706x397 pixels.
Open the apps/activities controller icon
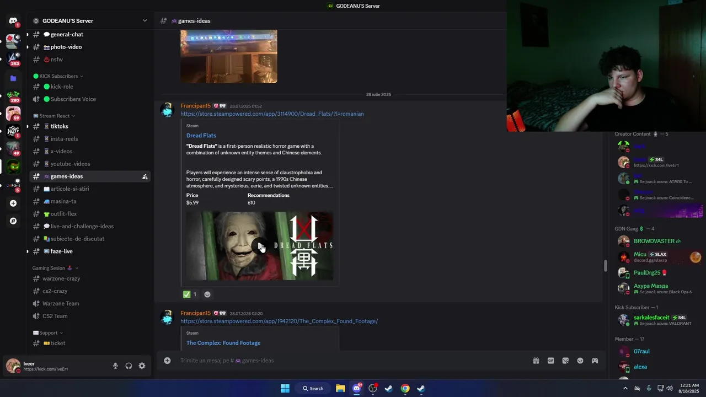click(x=595, y=361)
